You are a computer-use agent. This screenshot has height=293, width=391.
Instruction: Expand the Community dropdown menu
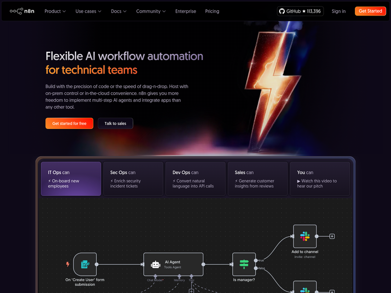151,11
